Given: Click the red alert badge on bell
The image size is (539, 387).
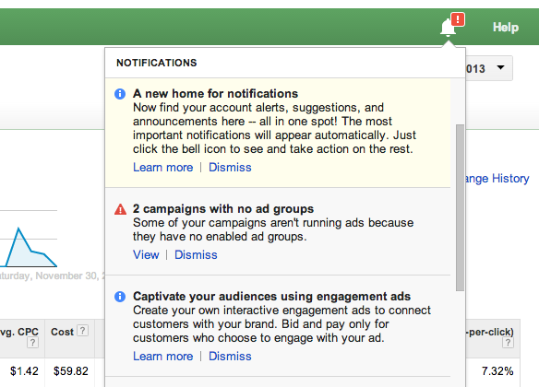Looking at the screenshot, I should click(458, 19).
